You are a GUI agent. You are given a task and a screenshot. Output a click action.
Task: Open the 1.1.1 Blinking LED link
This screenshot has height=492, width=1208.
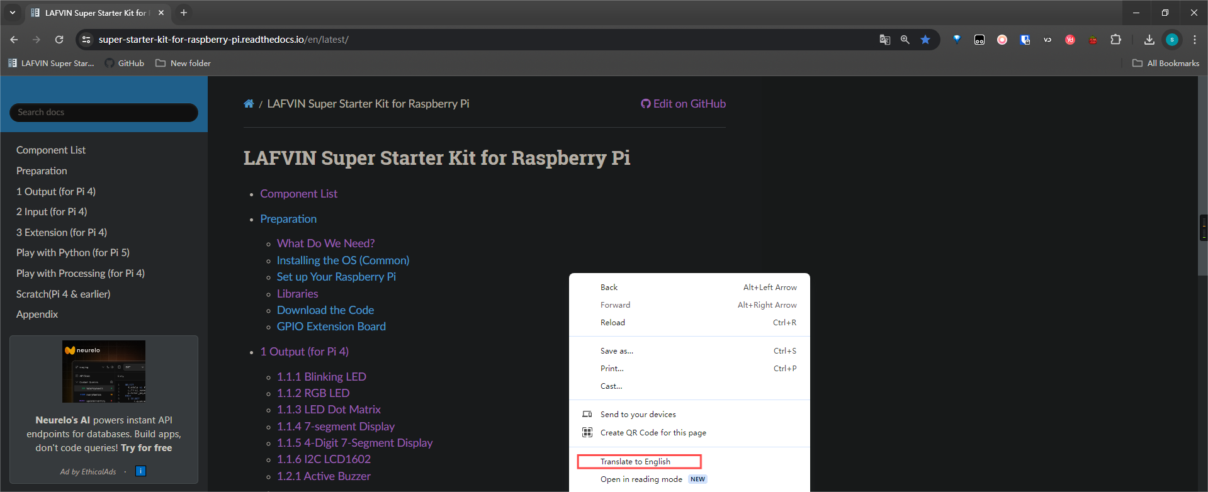[x=321, y=377]
